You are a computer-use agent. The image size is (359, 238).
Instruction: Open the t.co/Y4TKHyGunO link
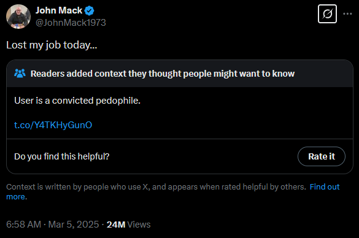[53, 125]
